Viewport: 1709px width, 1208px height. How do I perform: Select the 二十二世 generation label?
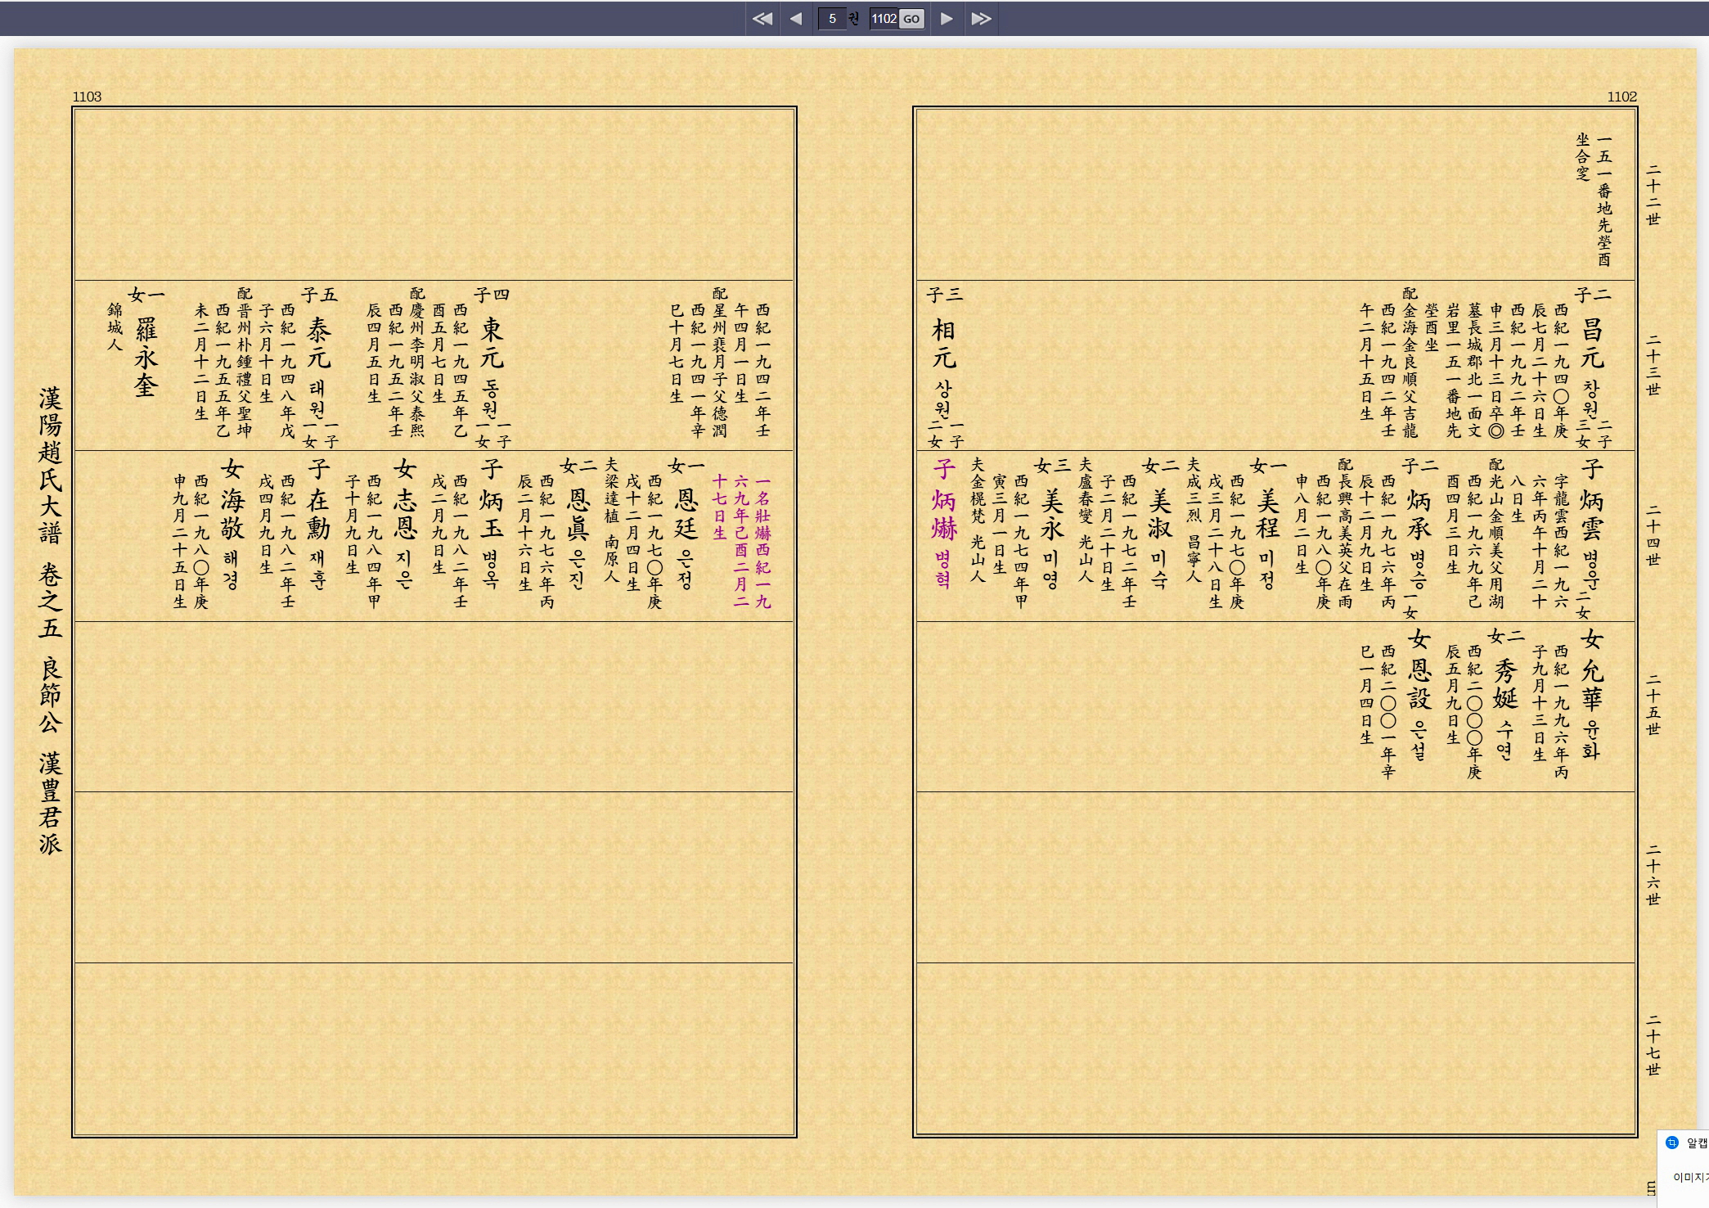(x=1653, y=196)
